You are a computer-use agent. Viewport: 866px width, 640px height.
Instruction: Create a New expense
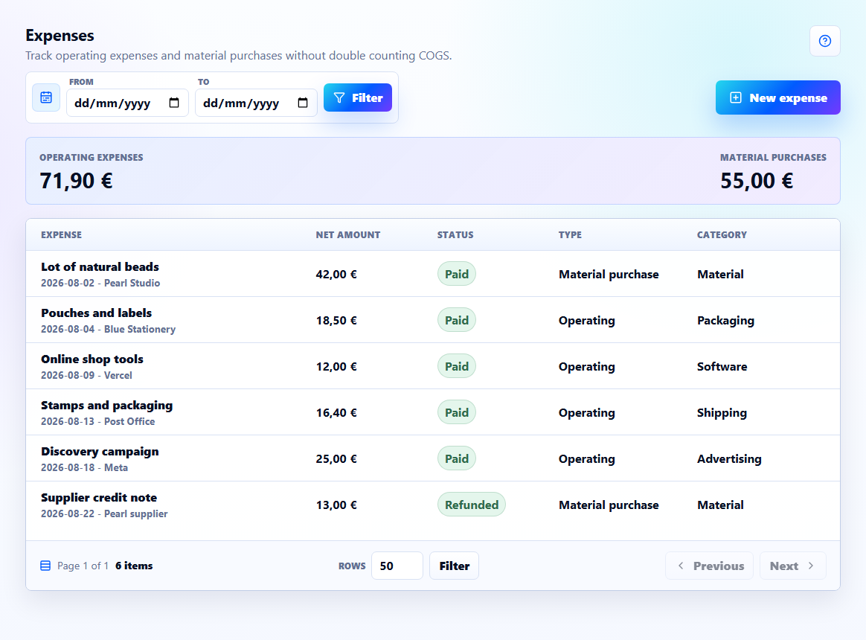(777, 97)
